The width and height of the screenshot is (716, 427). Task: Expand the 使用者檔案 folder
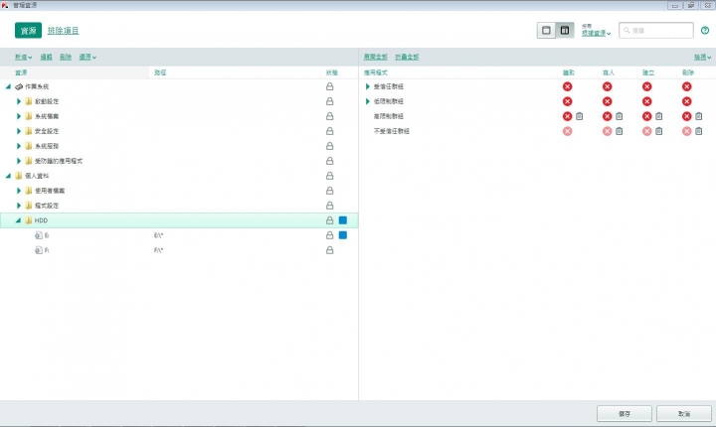pyautogui.click(x=19, y=191)
